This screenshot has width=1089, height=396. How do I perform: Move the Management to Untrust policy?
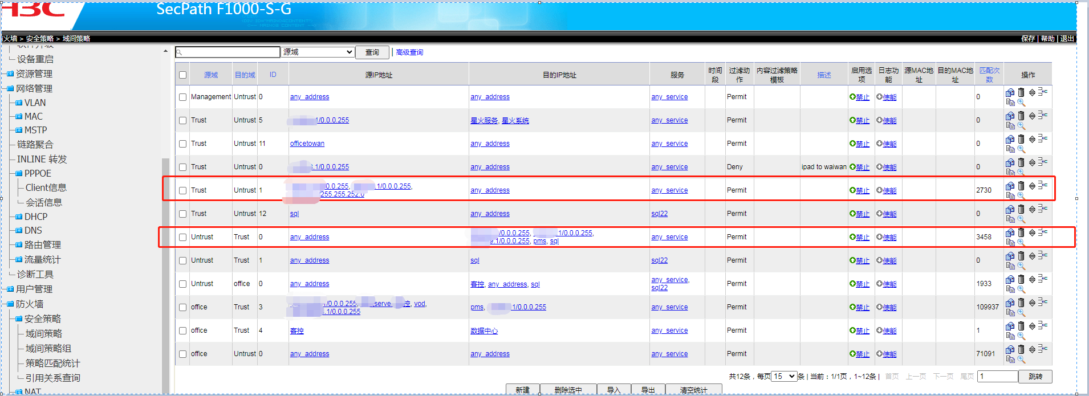tap(1032, 92)
